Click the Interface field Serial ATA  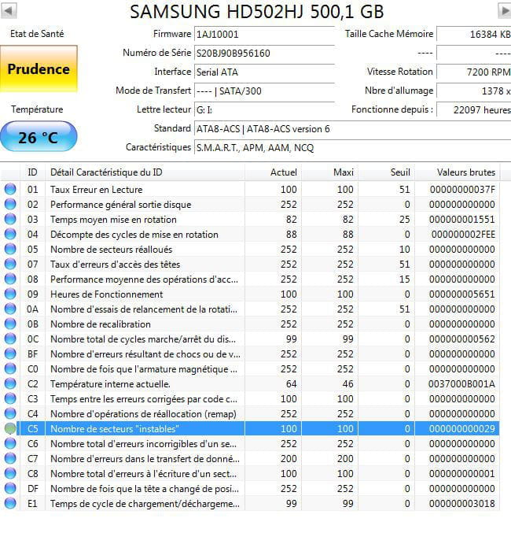(264, 72)
